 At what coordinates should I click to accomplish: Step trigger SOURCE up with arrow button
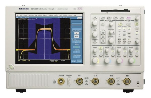pos(120,39)
